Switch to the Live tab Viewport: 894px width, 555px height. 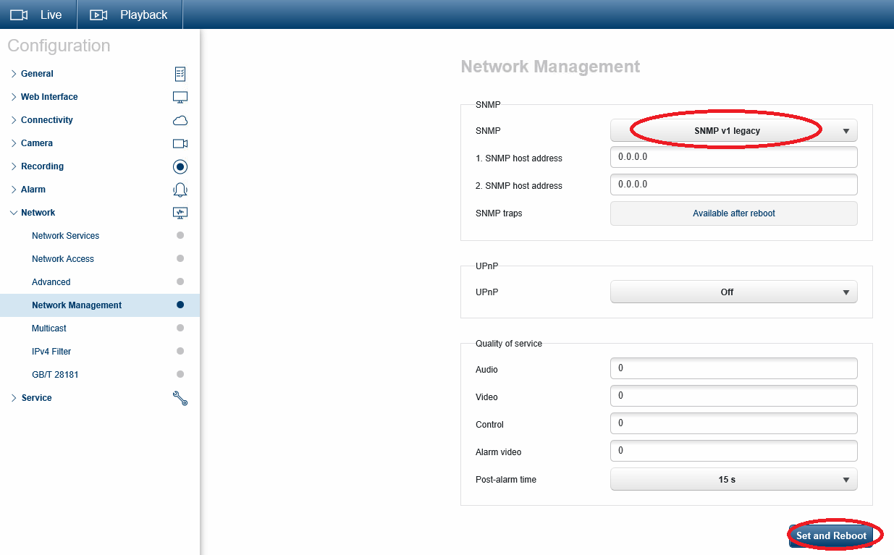point(38,14)
